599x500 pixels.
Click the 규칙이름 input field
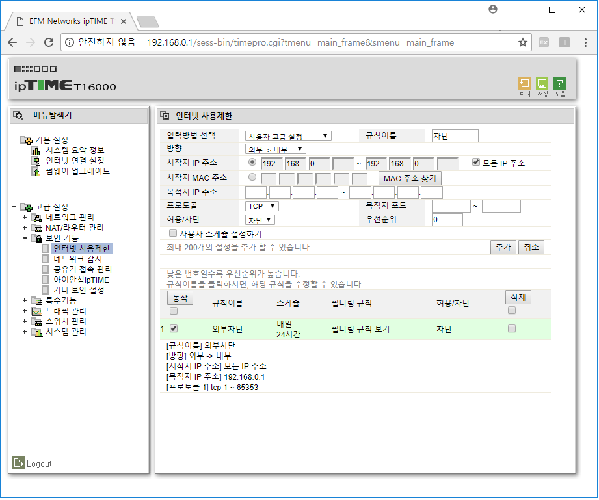[x=456, y=137]
